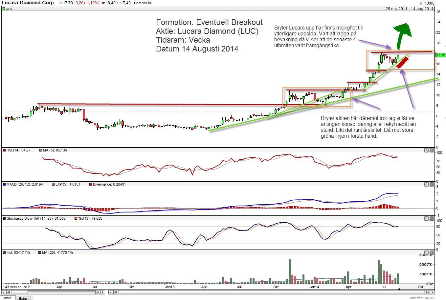Click the 'Stochastic Slow %K (14, s3): 81,038' label
This screenshot has height=300, width=446.
pos(36,219)
